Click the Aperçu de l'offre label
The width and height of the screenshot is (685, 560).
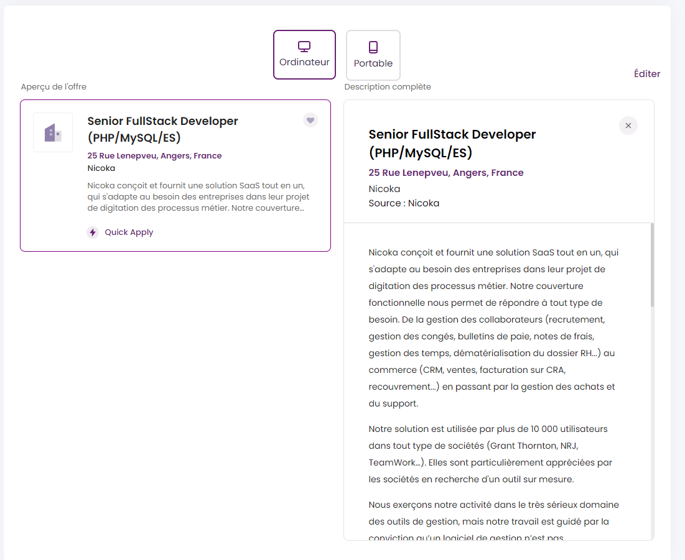point(54,87)
